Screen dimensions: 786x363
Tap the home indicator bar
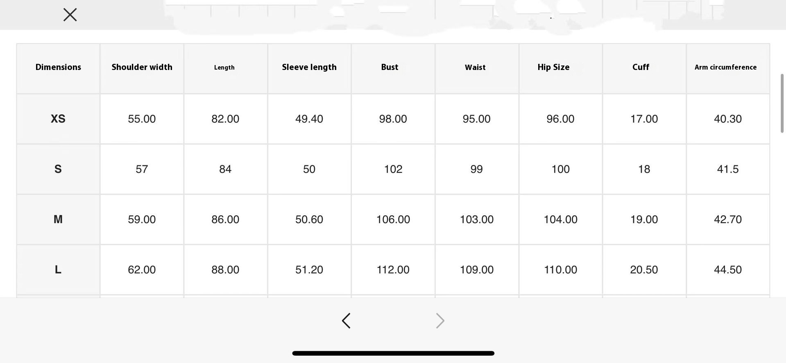(393, 353)
